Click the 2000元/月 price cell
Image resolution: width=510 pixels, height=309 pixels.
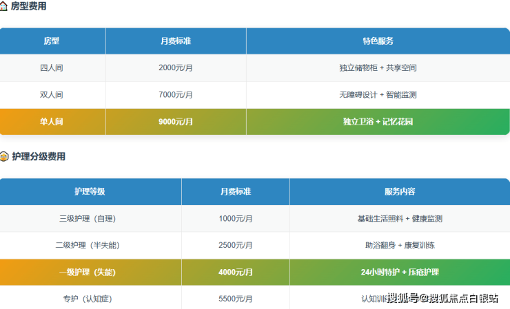coord(176,68)
